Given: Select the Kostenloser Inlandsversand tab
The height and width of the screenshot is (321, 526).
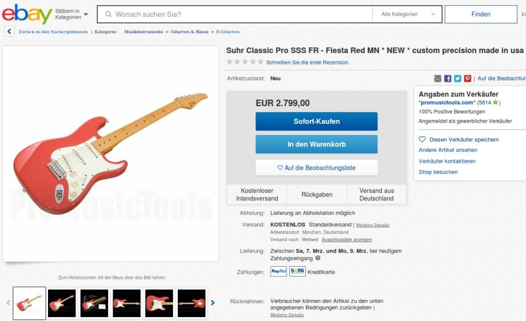Looking at the screenshot, I should [257, 194].
